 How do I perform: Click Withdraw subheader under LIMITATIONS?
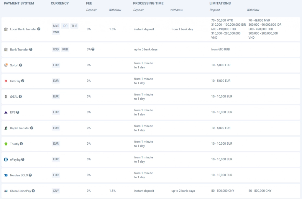point(253,10)
